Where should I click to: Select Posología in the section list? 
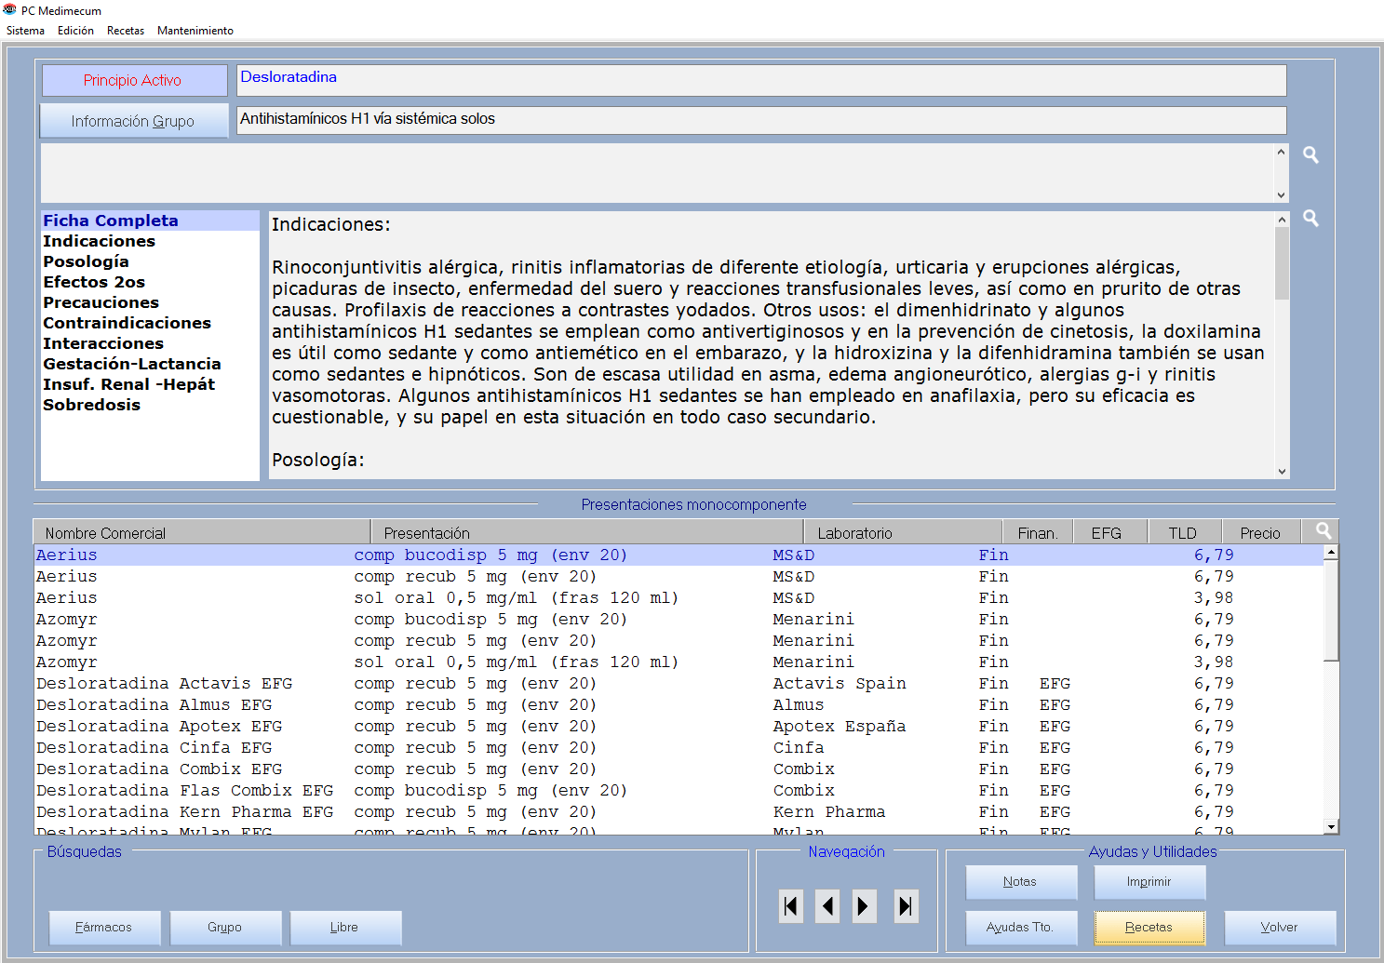click(86, 261)
